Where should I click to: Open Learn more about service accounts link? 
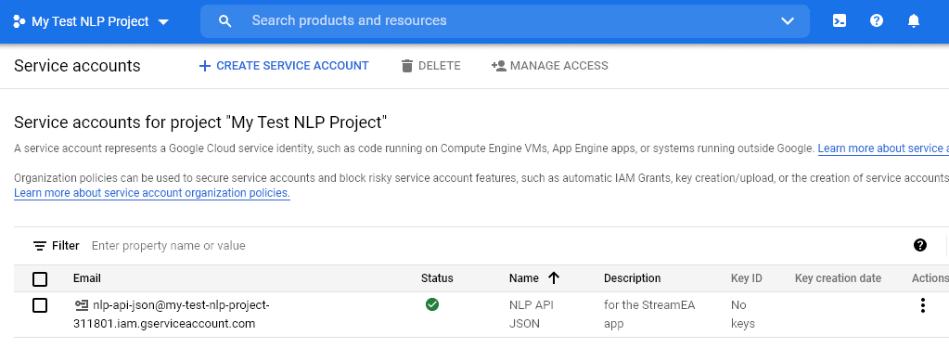pyautogui.click(x=883, y=148)
